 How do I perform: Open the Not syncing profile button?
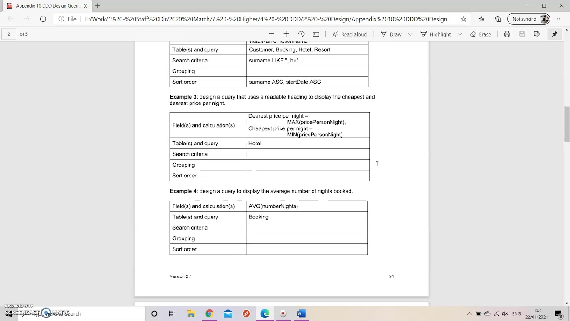click(529, 19)
